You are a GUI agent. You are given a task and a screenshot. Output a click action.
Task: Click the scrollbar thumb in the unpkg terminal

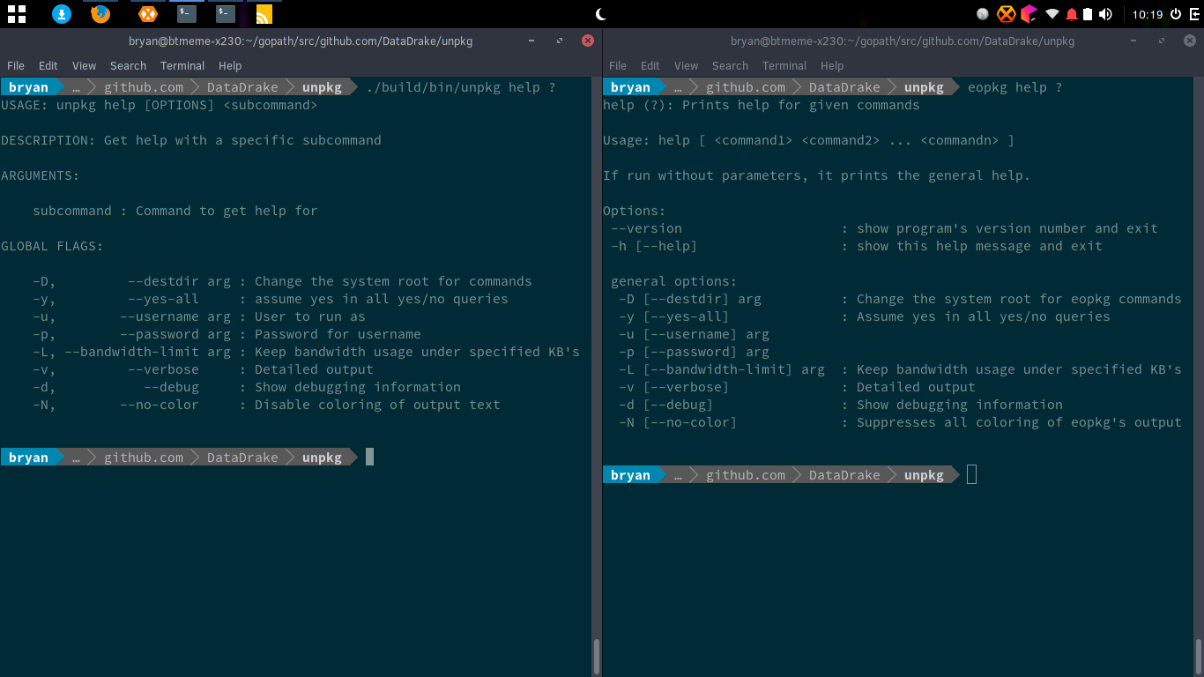(597, 656)
